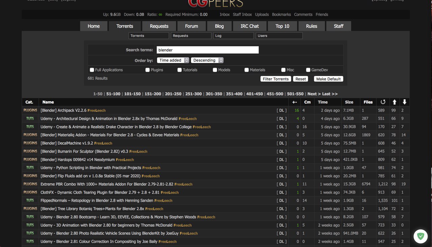Viewport: 432px width, 247px height.
Task: Click TUTS icon next to Python Scripting torrent
Action: (x=30, y=168)
